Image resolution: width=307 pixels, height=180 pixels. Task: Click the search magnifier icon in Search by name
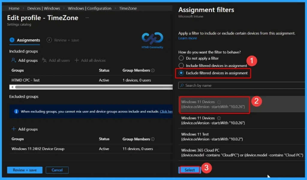pos(182,85)
